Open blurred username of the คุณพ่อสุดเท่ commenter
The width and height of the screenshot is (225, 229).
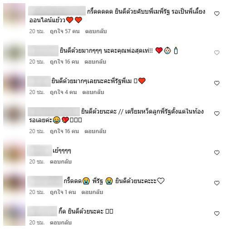coord(43,50)
